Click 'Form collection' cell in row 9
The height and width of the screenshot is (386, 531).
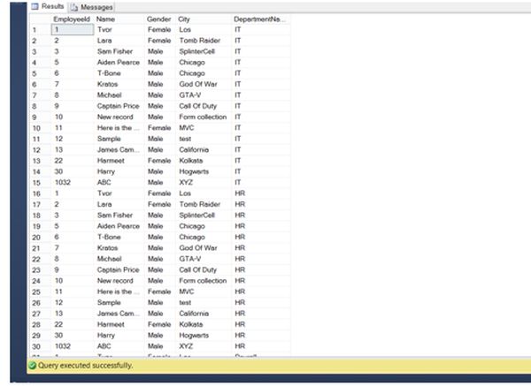[x=203, y=117]
